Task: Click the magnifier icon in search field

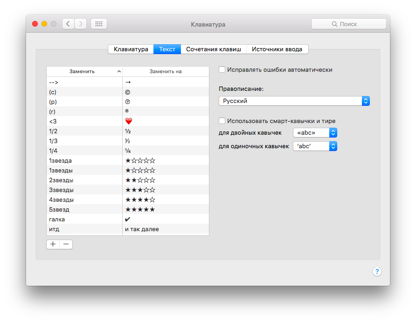Action: (334, 24)
